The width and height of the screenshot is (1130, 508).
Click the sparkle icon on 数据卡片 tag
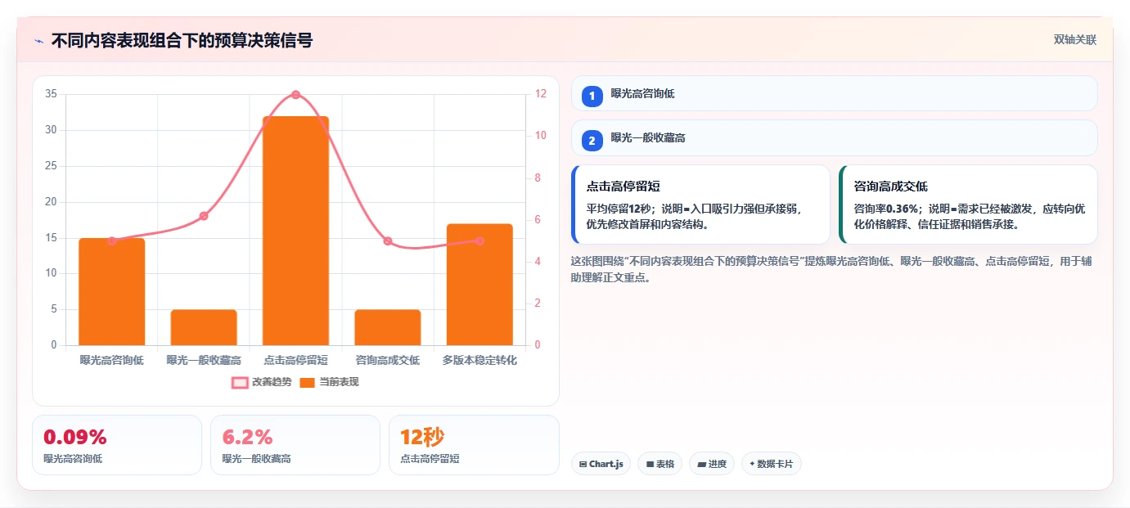tap(752, 464)
